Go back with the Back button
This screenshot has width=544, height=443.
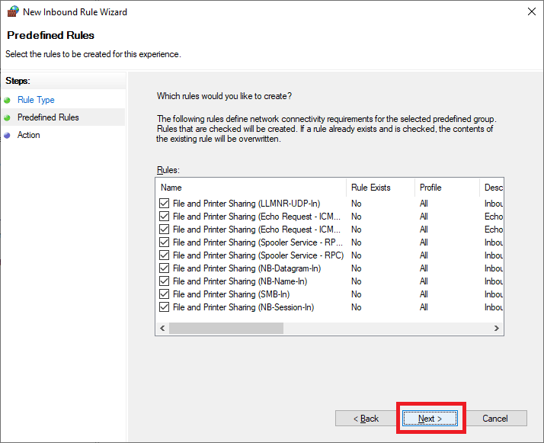pyautogui.click(x=367, y=419)
